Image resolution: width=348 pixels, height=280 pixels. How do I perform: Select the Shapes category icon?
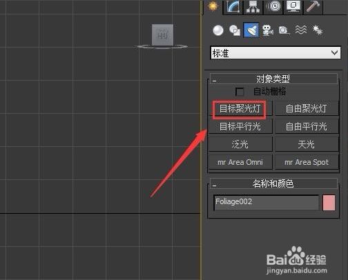(235, 30)
